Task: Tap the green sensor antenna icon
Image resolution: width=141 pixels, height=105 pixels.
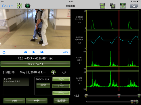Action: pos(19,6)
